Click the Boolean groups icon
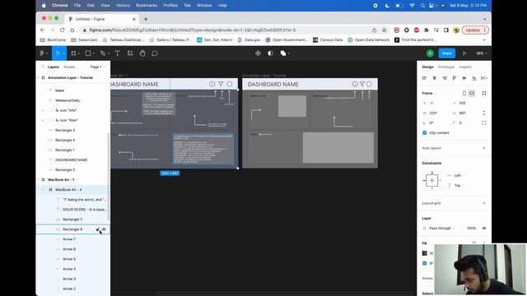 (x=283, y=53)
